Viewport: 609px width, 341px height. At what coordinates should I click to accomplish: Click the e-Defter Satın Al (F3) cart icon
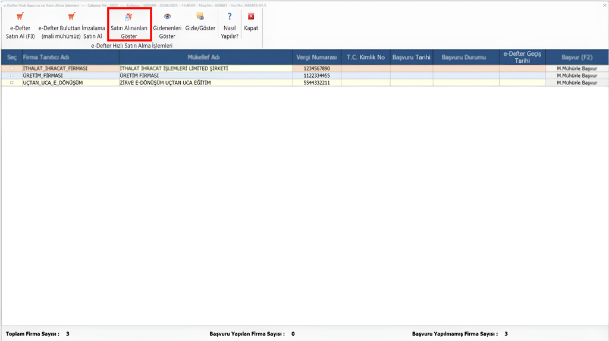[x=20, y=16]
